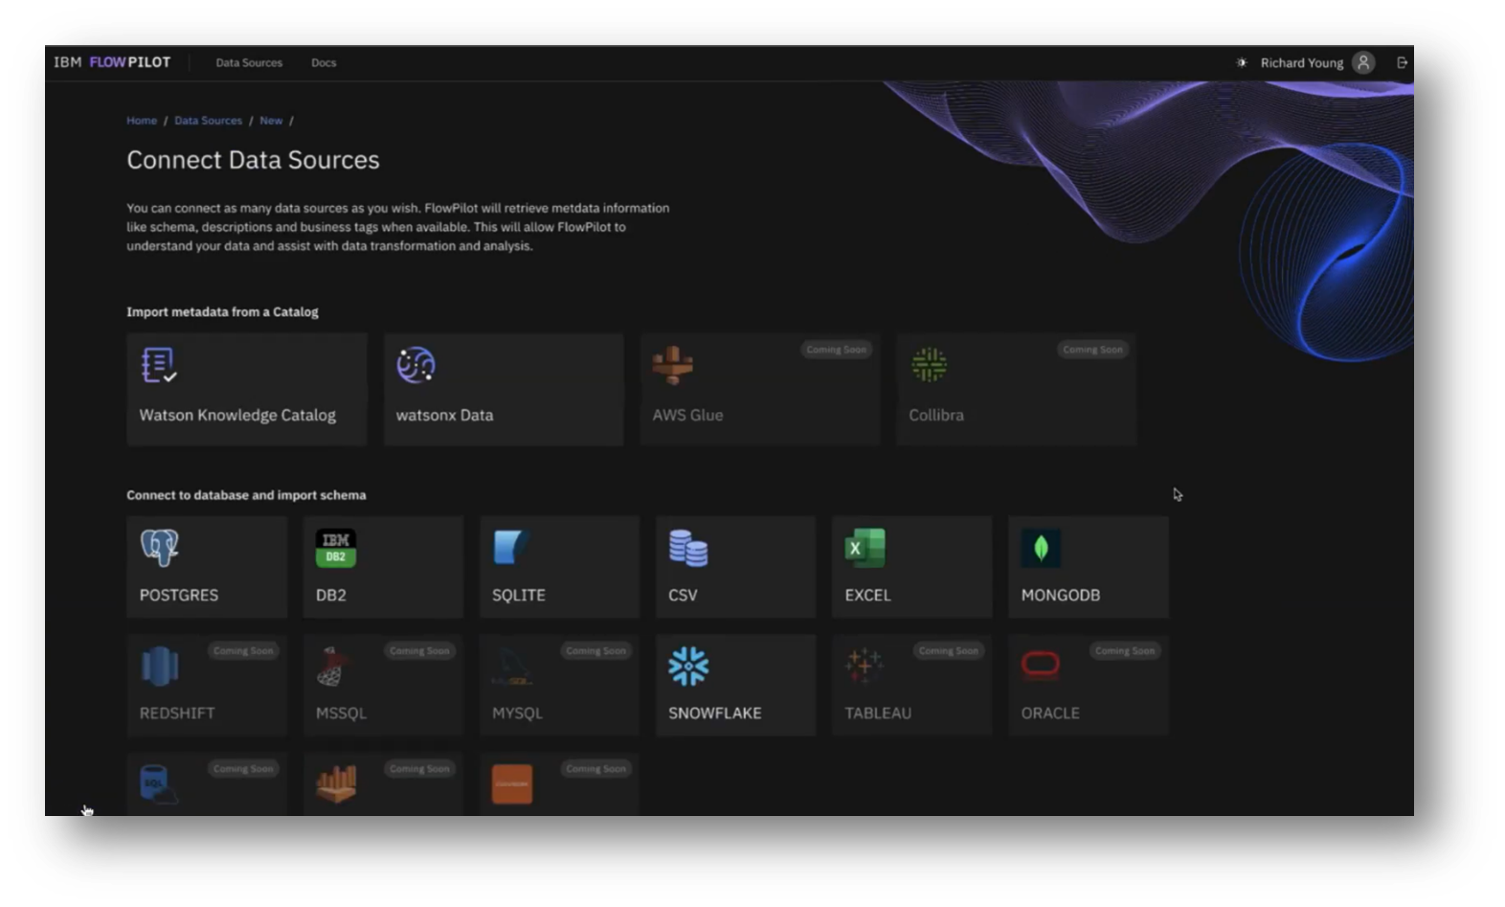The height and width of the screenshot is (907, 1505).
Task: Click the MSSQL icon
Action: 331,667
